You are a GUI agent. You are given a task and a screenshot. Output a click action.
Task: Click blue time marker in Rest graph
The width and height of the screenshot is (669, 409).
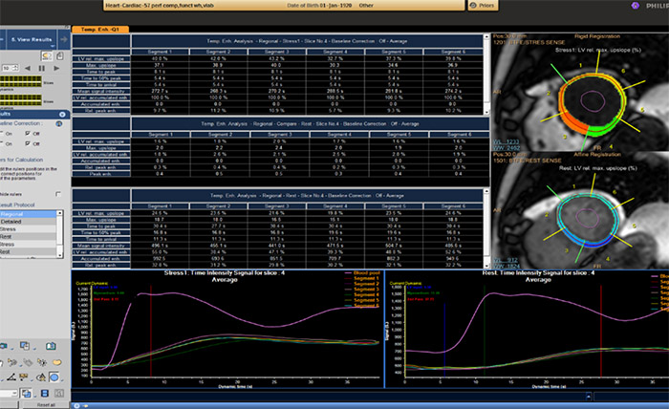pos(444,340)
